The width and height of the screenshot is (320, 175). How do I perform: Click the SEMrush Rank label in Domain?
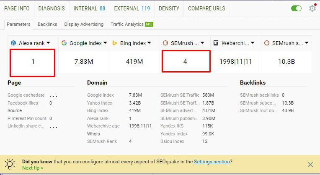(x=102, y=141)
